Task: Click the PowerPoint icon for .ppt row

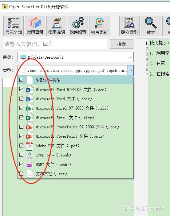Action: (30, 127)
